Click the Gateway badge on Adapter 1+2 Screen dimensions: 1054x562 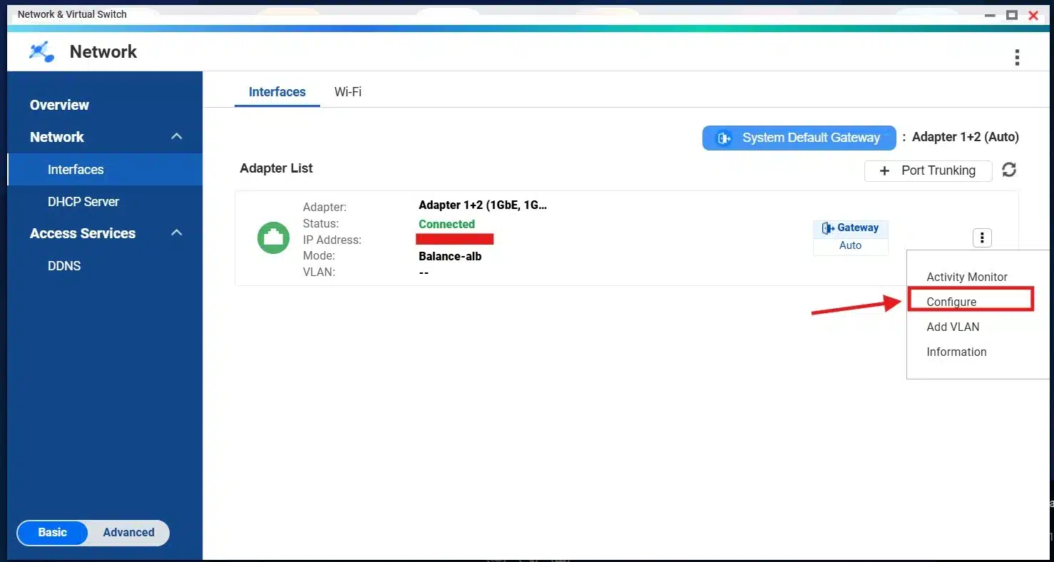pyautogui.click(x=850, y=228)
